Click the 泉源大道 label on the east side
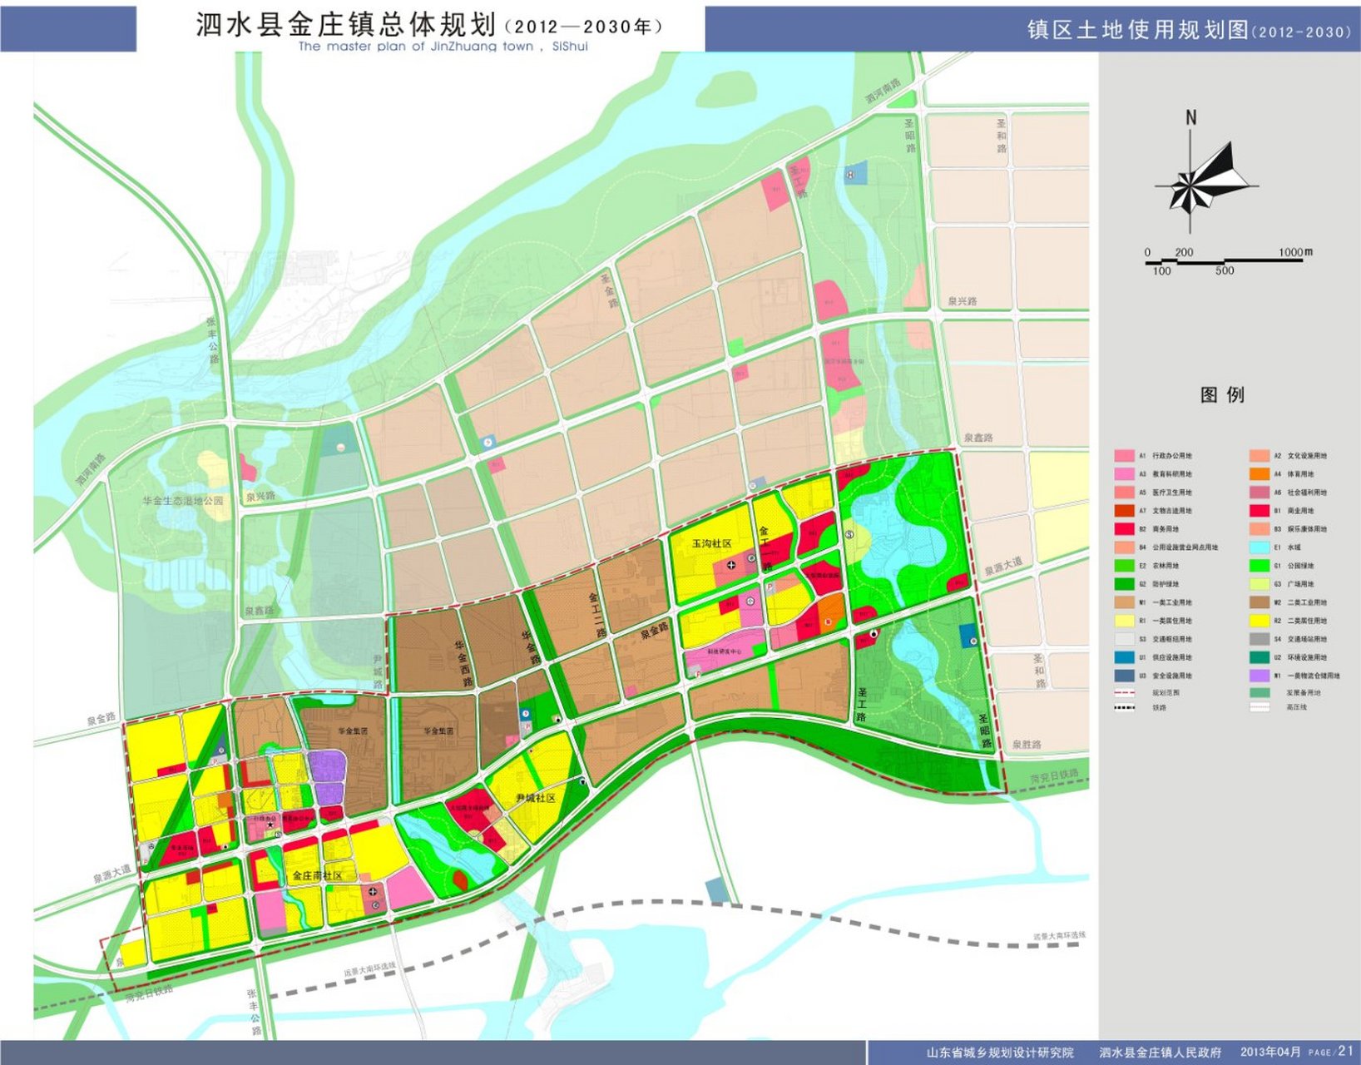This screenshot has height=1065, width=1361. pyautogui.click(x=1003, y=567)
